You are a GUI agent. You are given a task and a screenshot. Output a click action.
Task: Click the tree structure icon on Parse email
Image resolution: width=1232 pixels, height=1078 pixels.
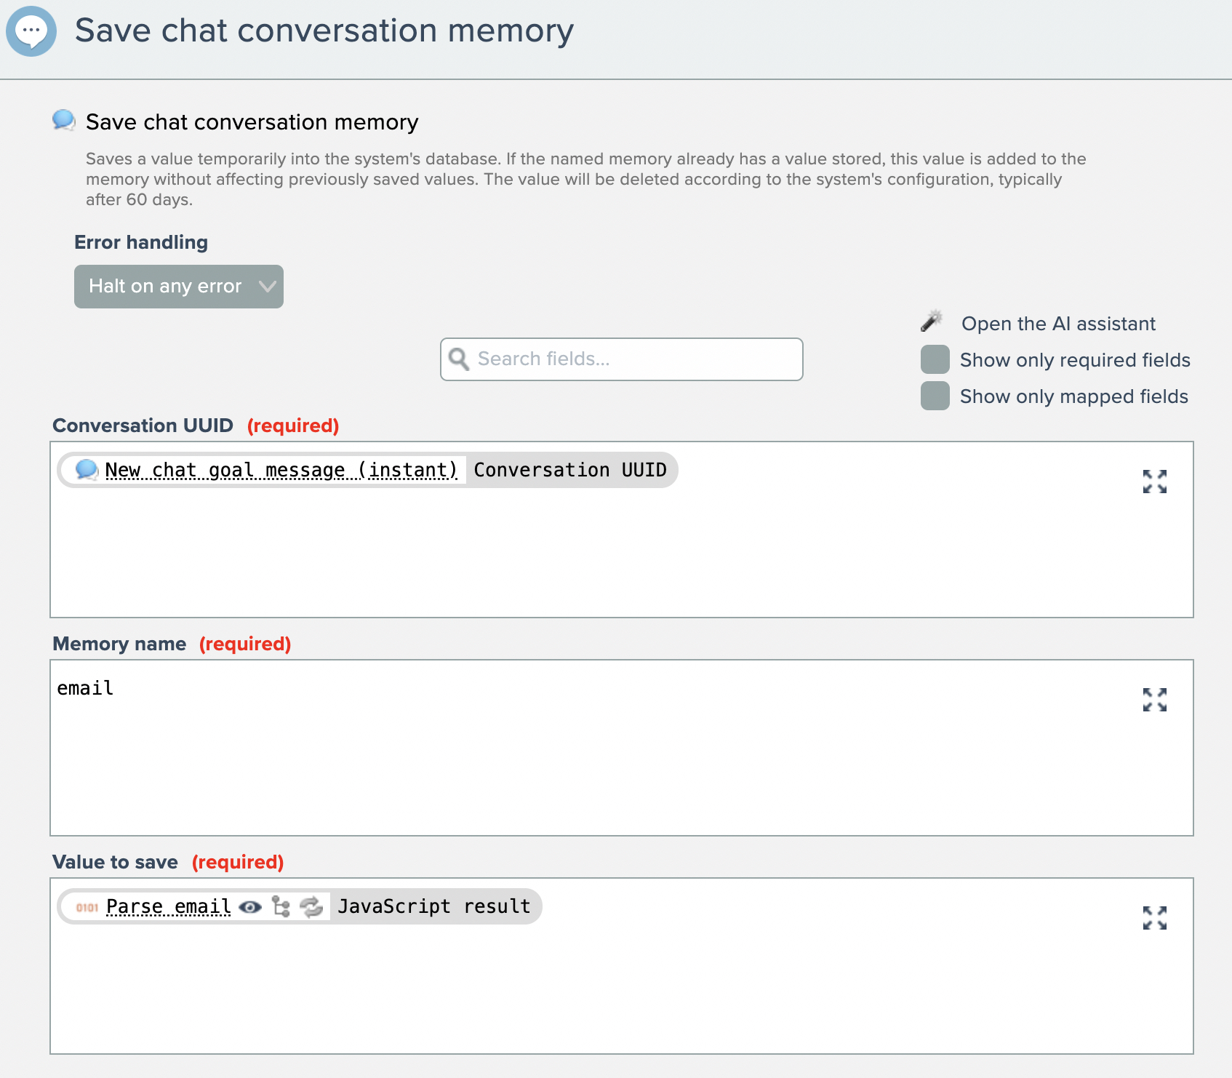[281, 907]
